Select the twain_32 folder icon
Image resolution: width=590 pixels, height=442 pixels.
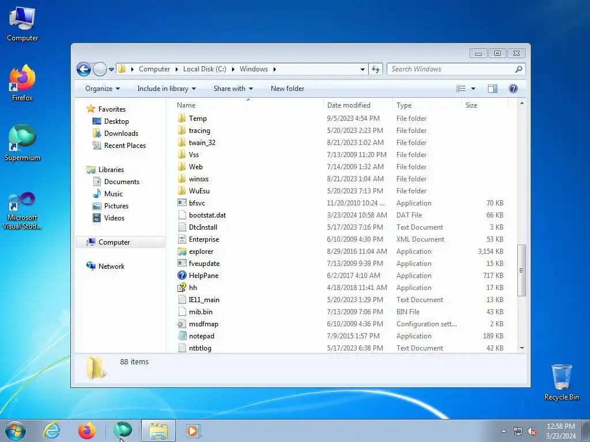(181, 143)
